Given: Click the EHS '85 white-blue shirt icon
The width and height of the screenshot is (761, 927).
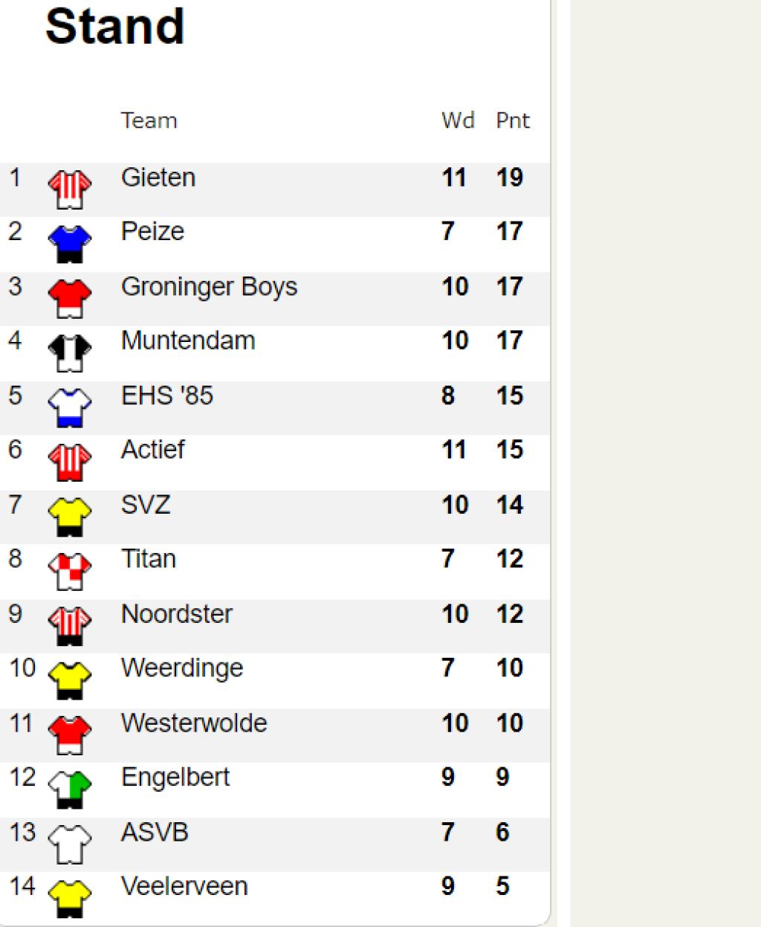Looking at the screenshot, I should coord(70,407).
